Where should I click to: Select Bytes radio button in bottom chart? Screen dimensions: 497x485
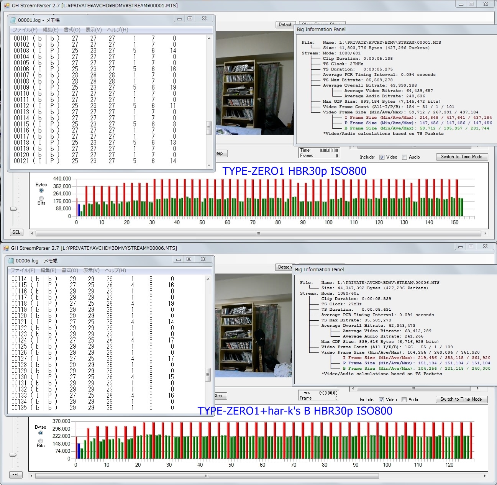coord(41,433)
